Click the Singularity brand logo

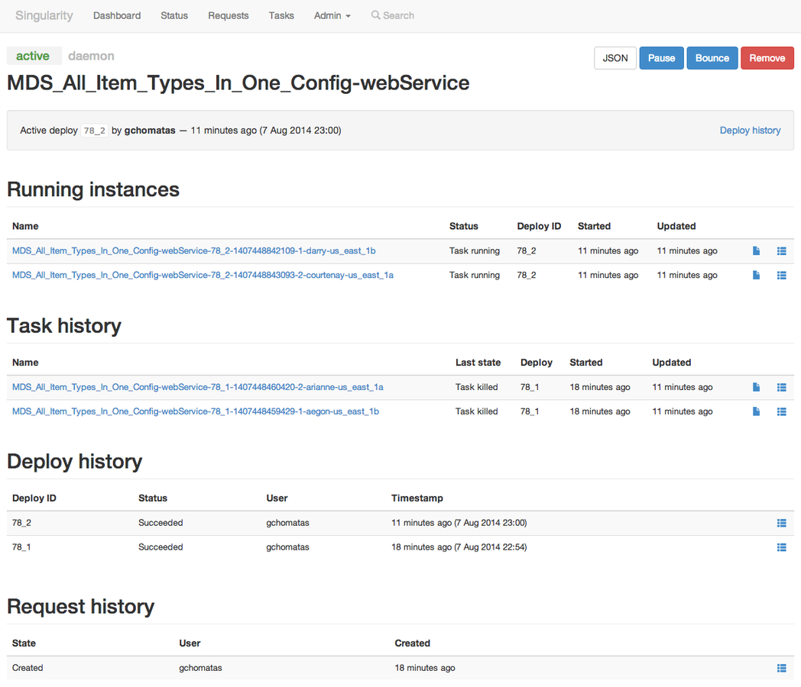(x=44, y=16)
